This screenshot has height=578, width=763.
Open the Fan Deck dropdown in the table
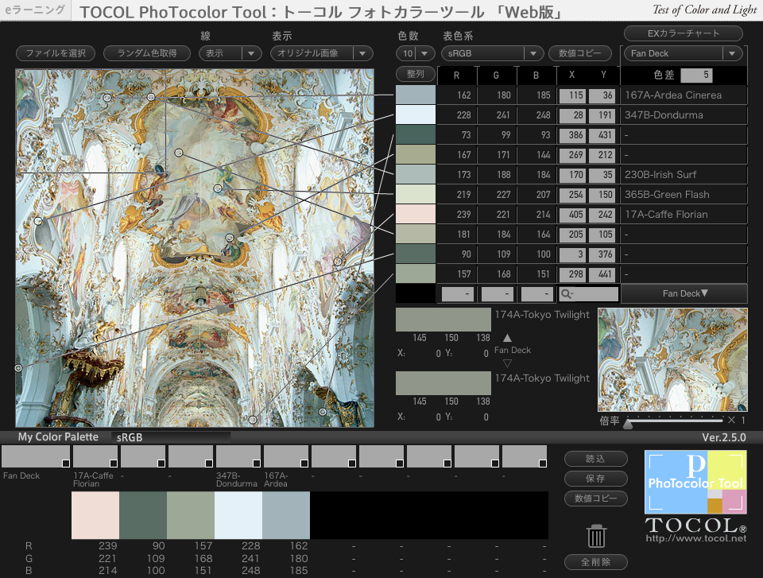(684, 293)
